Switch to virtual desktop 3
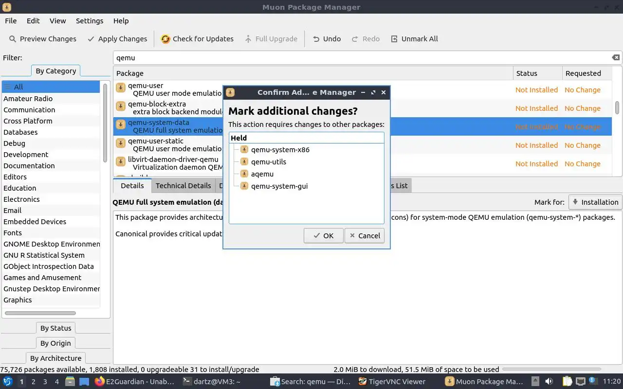 click(x=45, y=382)
